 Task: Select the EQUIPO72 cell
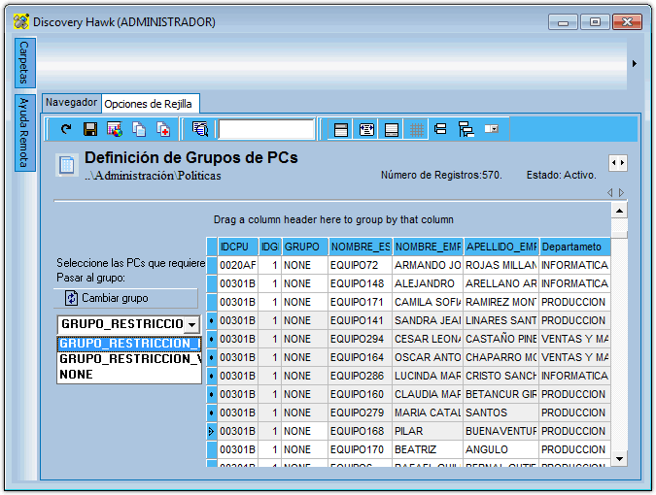click(x=361, y=265)
